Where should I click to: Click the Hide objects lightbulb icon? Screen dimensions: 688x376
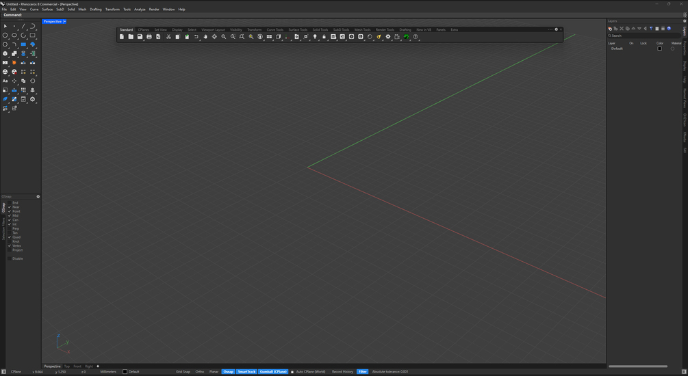click(x=315, y=37)
